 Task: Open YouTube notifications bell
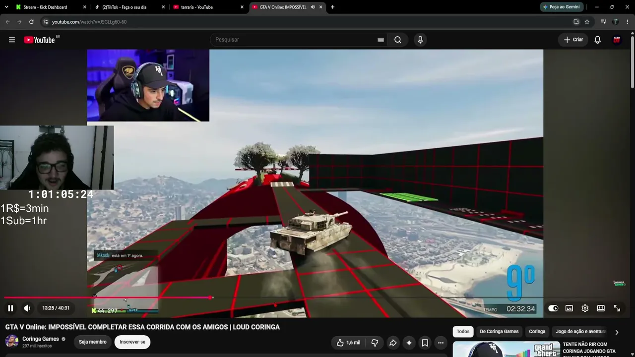point(598,40)
